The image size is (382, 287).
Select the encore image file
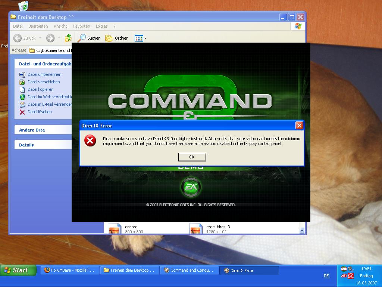[126, 229]
